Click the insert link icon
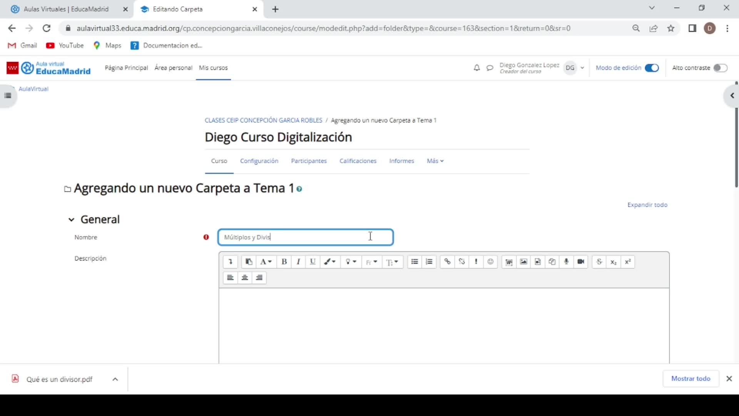Screen dimensions: 739x416 pos(447,262)
